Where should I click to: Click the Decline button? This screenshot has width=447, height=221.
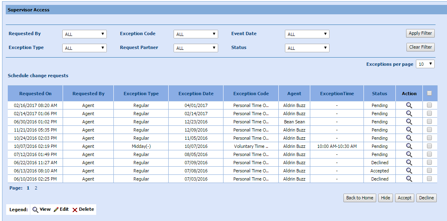tap(426, 198)
